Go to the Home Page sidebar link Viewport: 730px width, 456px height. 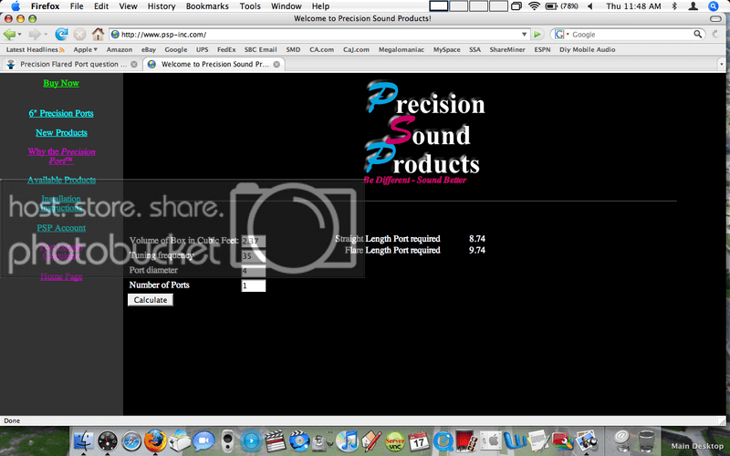point(61,276)
